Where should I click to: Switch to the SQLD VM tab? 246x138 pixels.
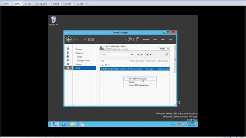pyautogui.click(x=81, y=4)
